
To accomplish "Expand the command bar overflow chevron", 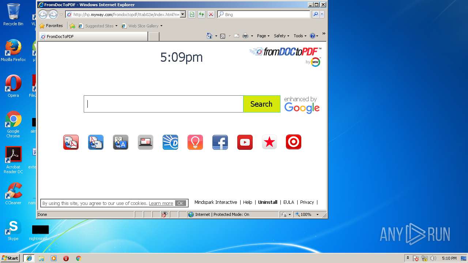I will pos(324,34).
